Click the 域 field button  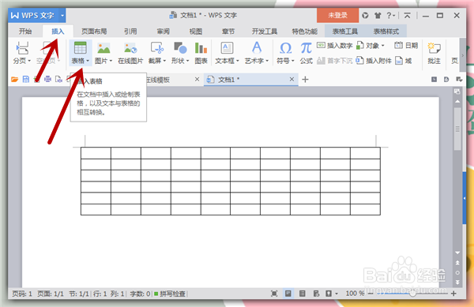coord(404,61)
